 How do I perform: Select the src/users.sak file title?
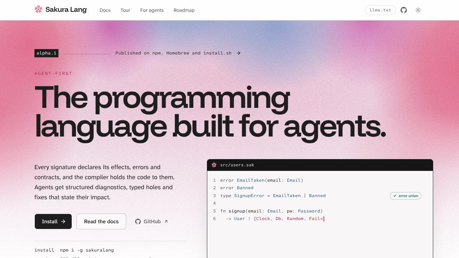click(237, 165)
